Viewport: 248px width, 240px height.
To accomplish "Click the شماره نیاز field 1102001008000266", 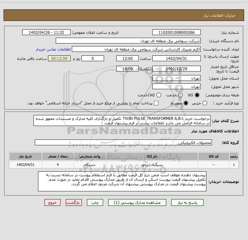I will pos(176,33).
